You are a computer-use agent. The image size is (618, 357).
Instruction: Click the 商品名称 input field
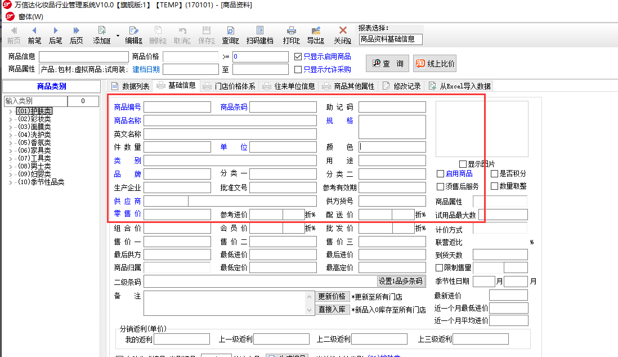(230, 121)
